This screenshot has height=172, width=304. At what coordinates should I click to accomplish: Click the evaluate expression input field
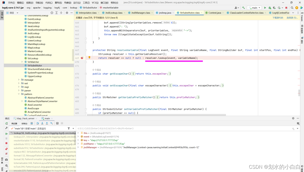[x=184, y=128]
